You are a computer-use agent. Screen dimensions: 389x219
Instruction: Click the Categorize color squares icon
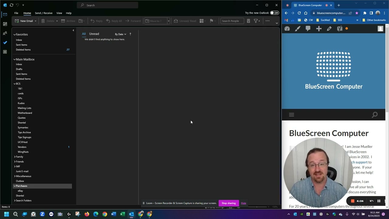click(203, 21)
